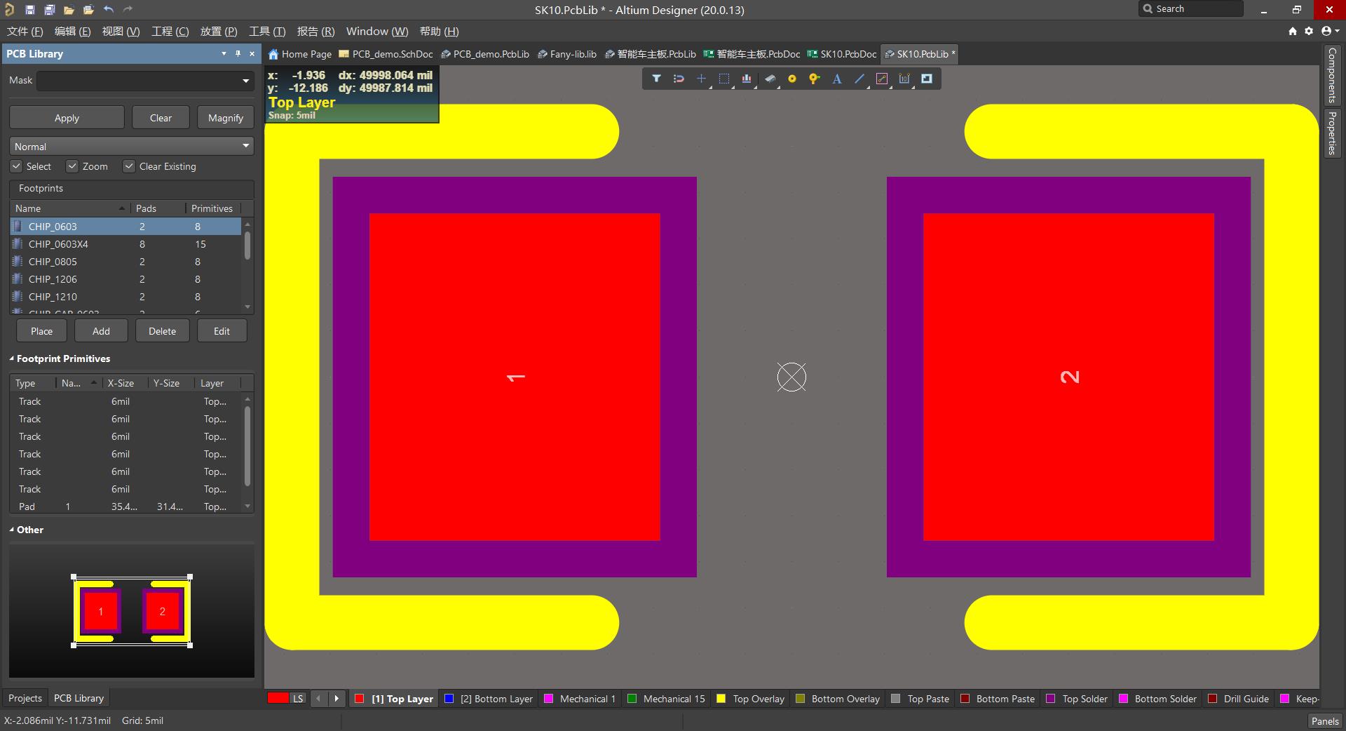Switch to SK10.PcbDoc tab
The image size is (1346, 731).
pos(842,54)
